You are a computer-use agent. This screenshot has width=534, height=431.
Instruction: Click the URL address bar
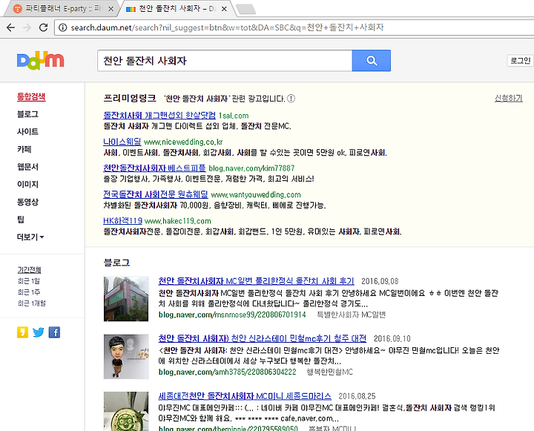[293, 27]
